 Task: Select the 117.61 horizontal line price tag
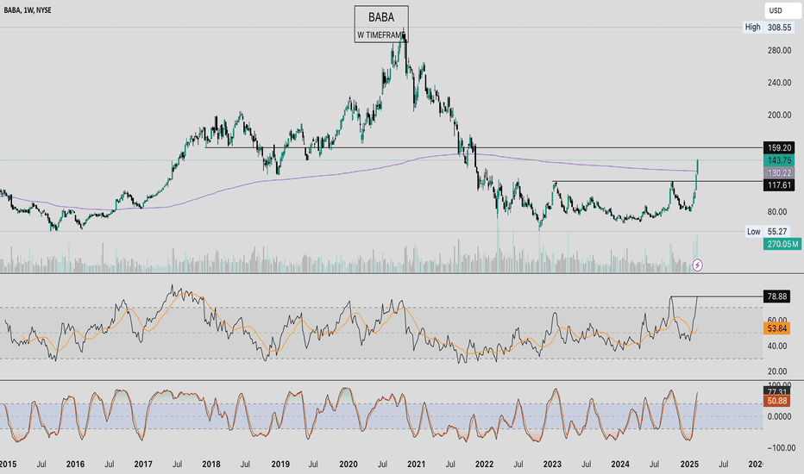[x=779, y=185]
